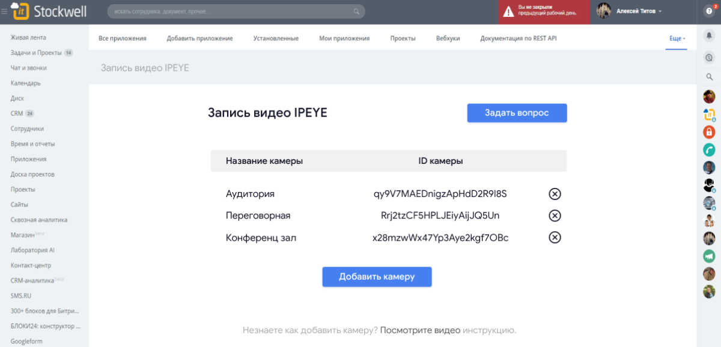721x347 pixels.
Task: Open Сотрудники in left menu
Action: [x=27, y=128]
